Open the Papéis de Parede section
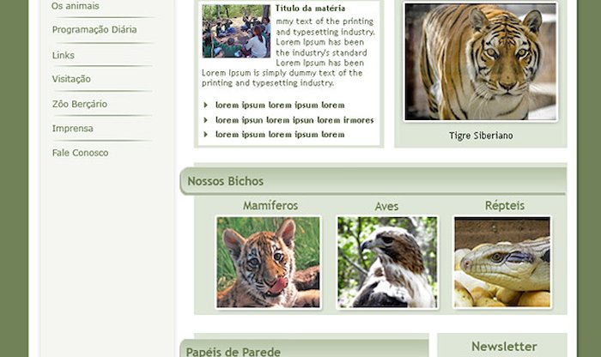 (233, 352)
